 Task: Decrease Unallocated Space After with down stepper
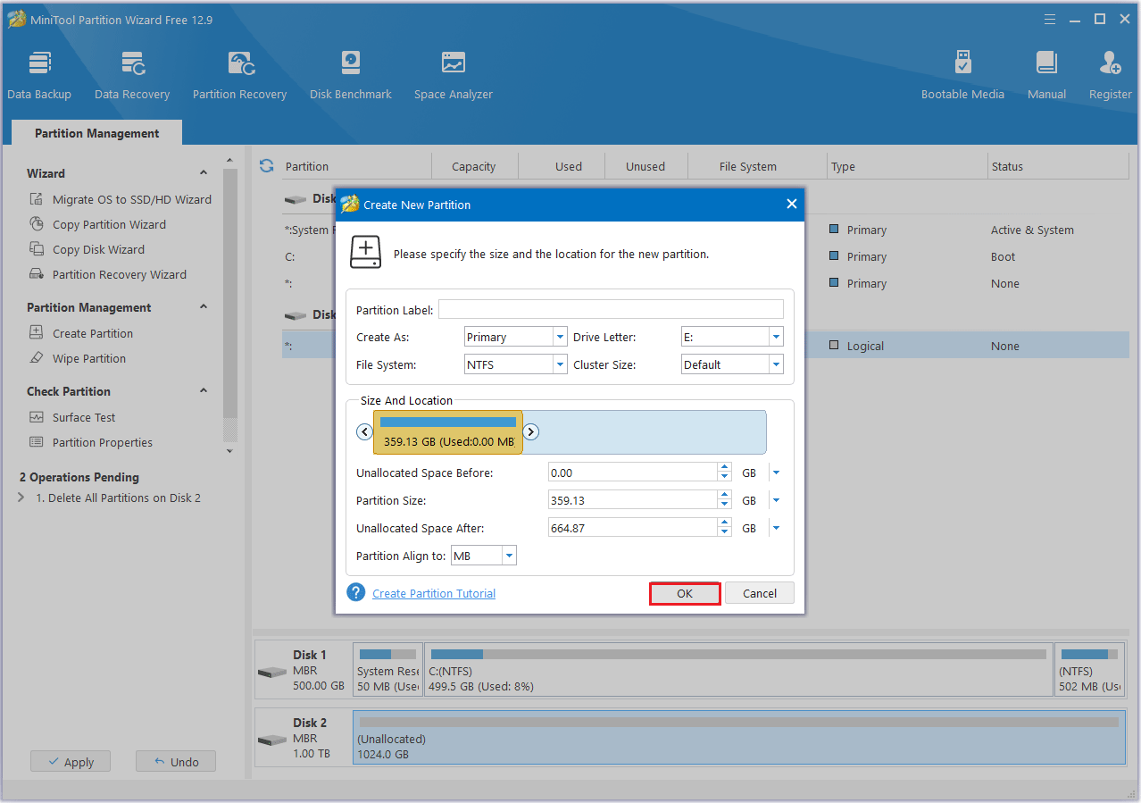(x=725, y=533)
